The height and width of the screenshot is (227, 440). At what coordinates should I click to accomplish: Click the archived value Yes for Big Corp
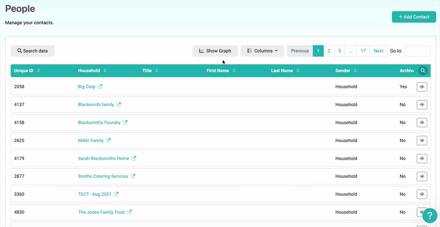click(403, 86)
